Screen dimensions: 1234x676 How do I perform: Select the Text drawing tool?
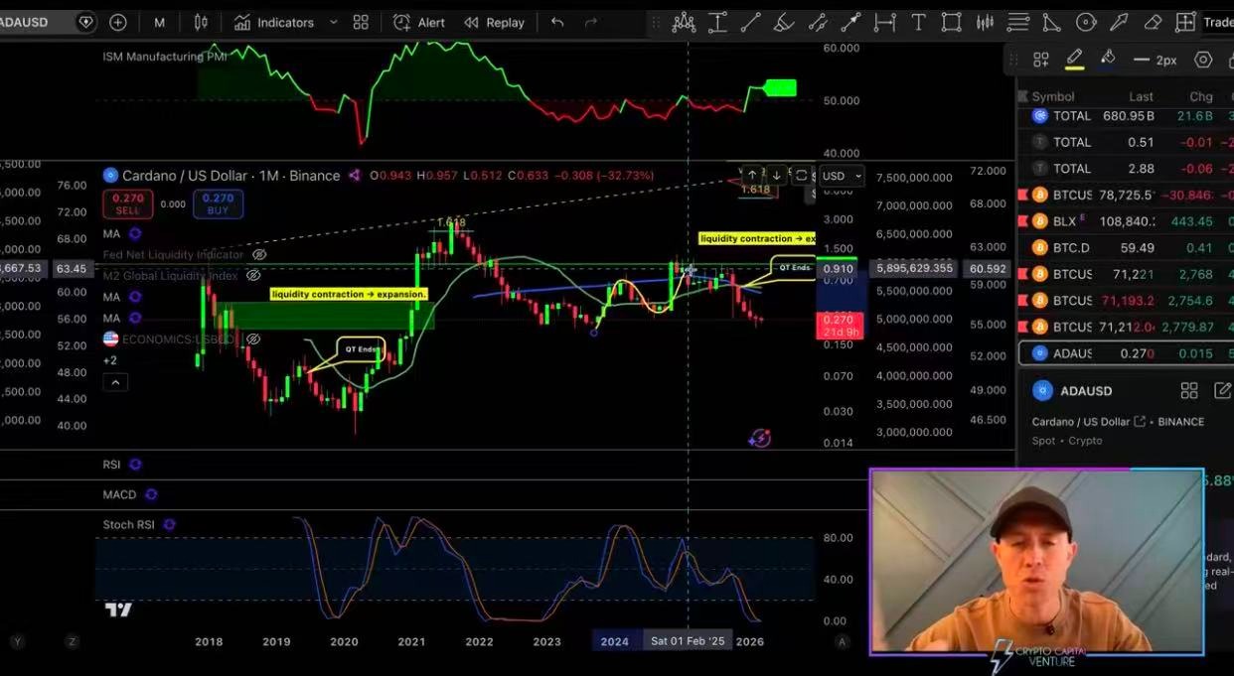918,22
